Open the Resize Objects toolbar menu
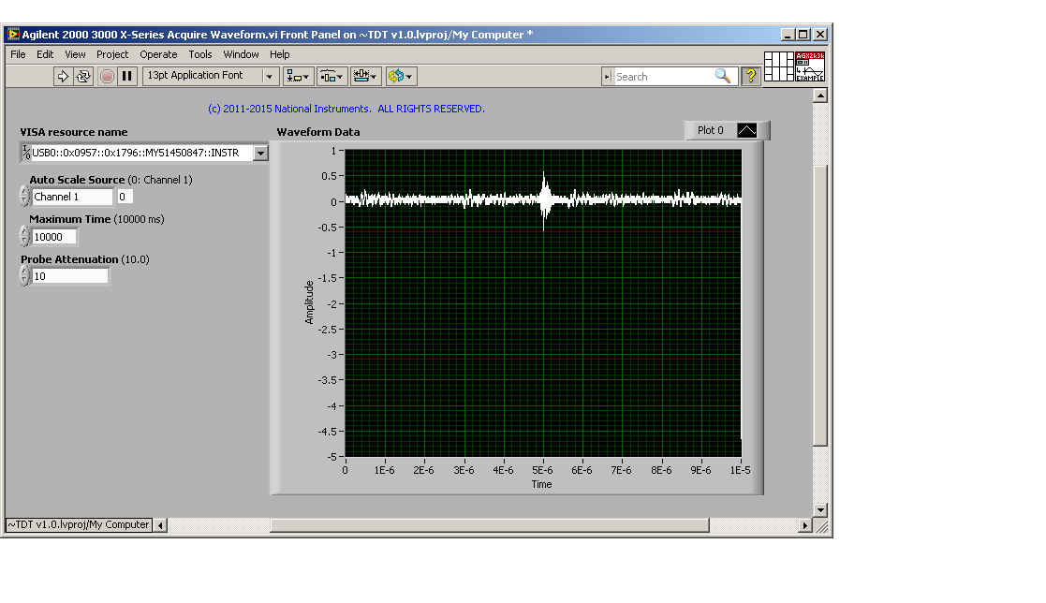The image size is (1046, 603). coord(365,76)
